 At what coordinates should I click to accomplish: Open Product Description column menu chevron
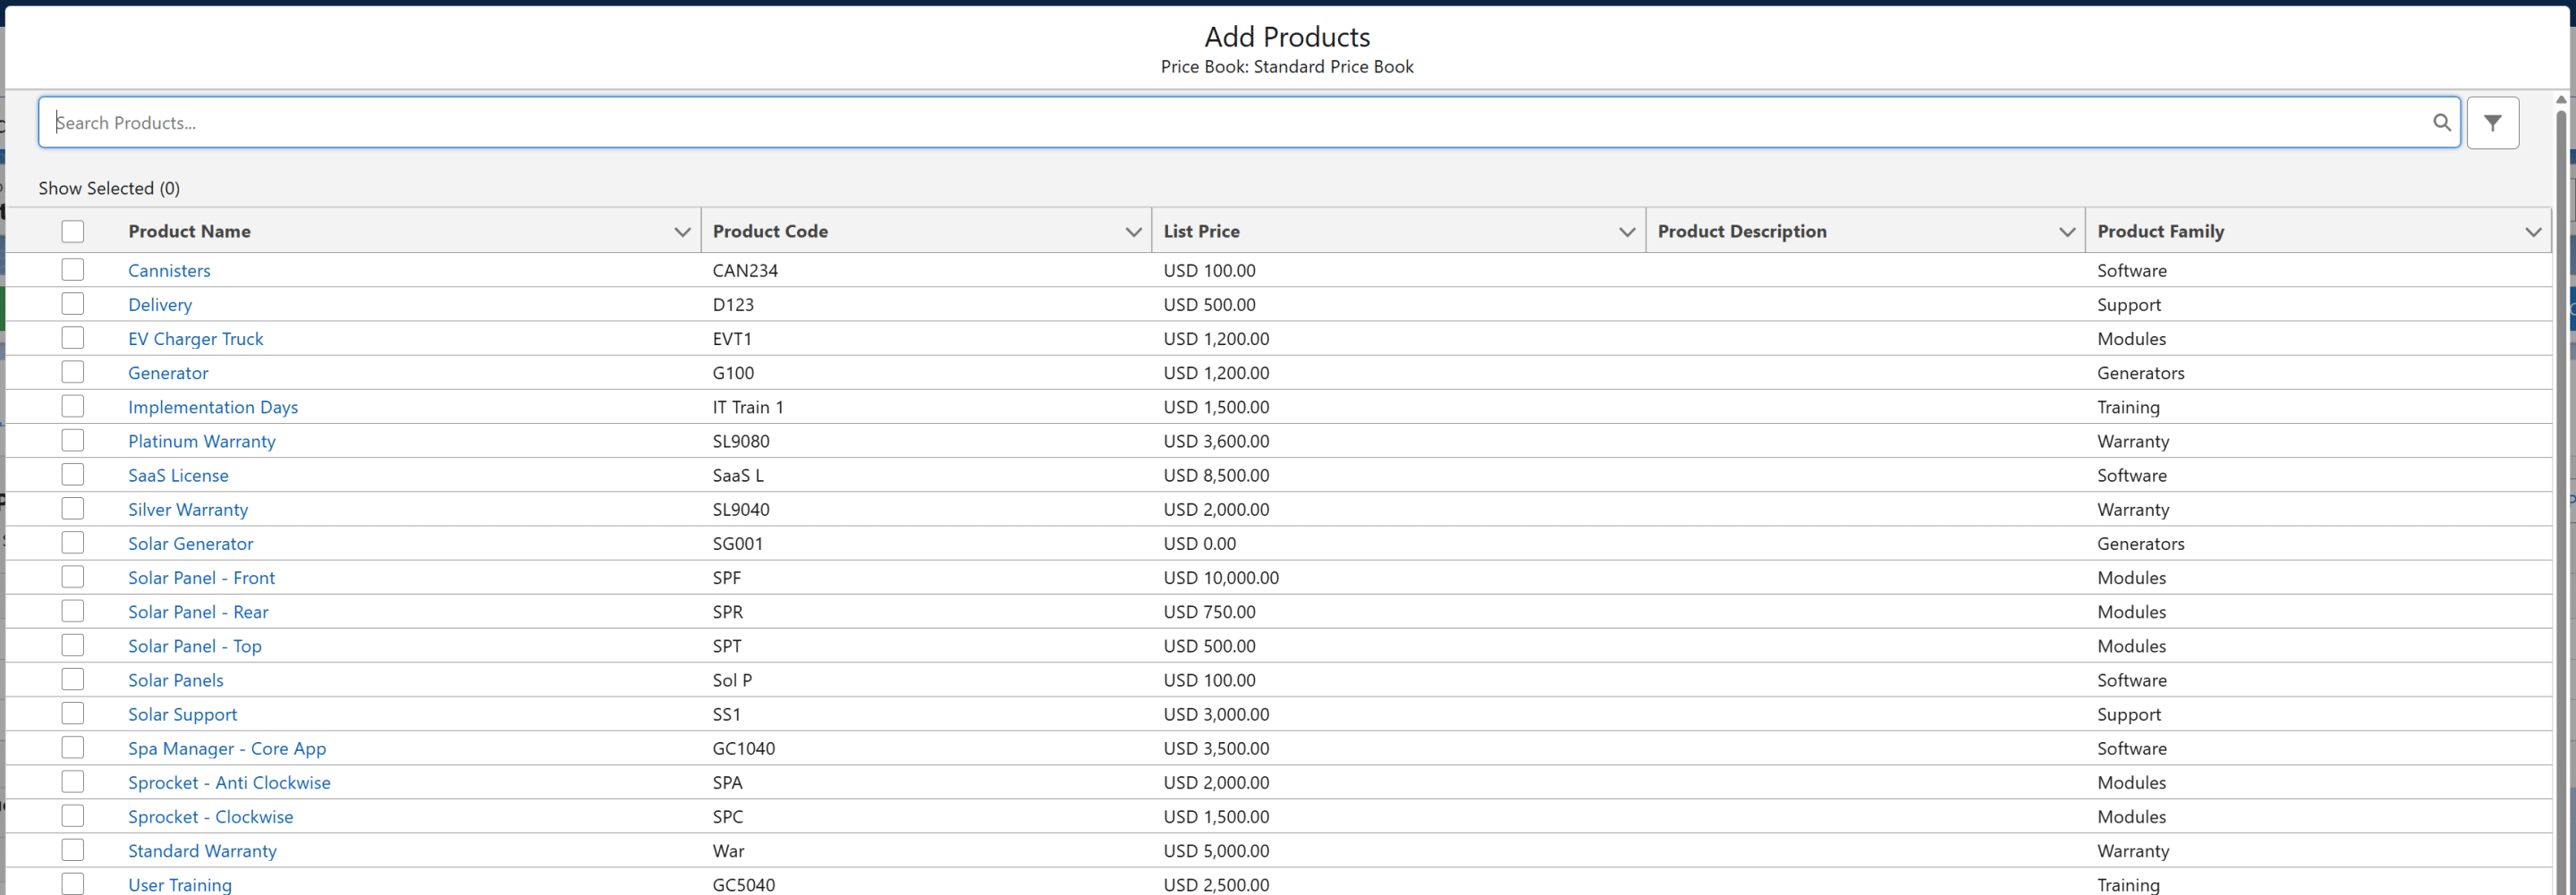2067,232
